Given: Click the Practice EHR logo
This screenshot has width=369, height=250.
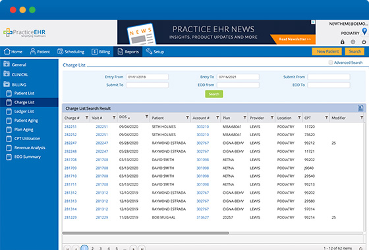Looking at the screenshot, I should click(x=24, y=33).
